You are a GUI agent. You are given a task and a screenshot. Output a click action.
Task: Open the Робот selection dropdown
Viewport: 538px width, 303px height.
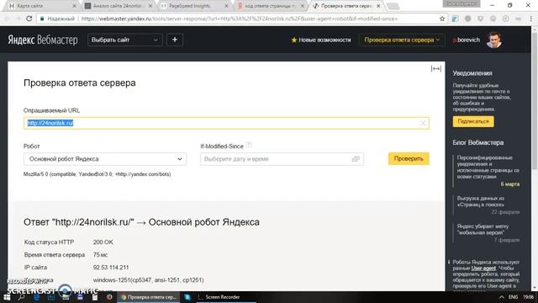105,159
